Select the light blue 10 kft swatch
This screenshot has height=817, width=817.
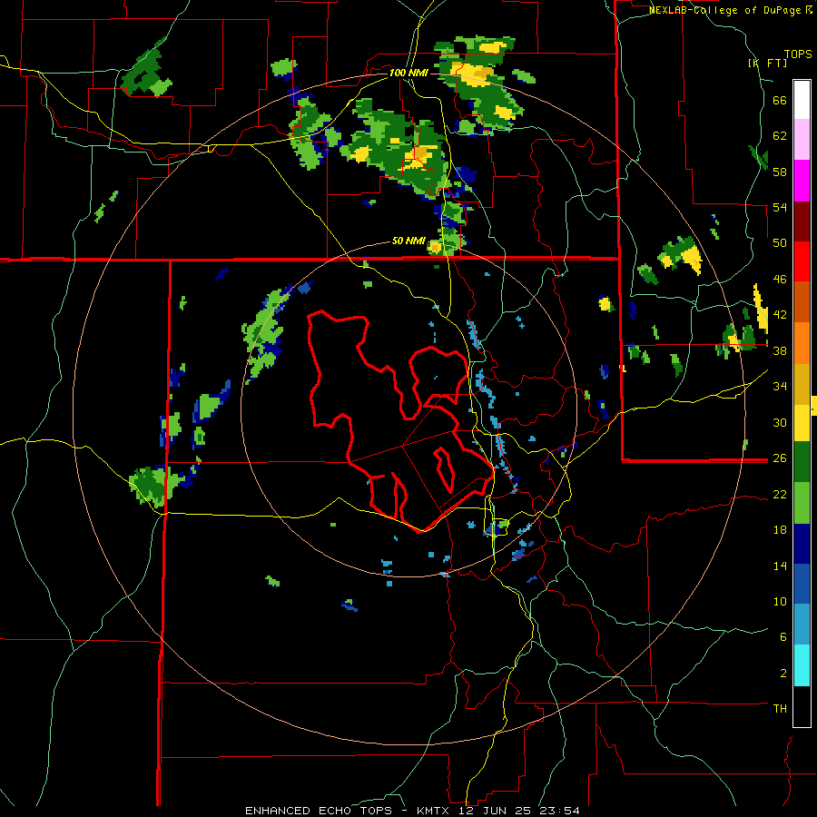pos(802,625)
